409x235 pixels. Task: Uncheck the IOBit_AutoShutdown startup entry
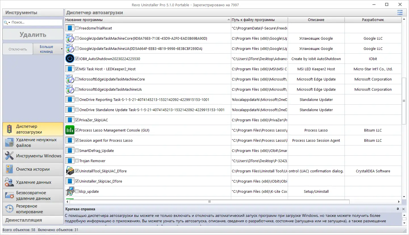click(x=77, y=59)
